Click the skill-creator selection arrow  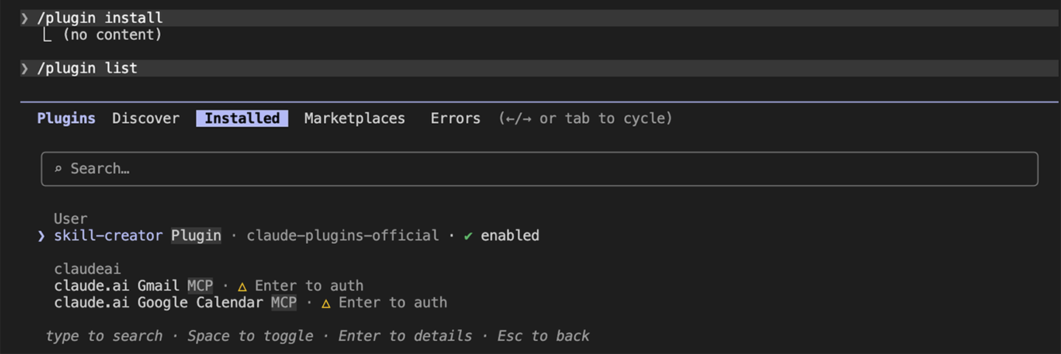pos(41,236)
